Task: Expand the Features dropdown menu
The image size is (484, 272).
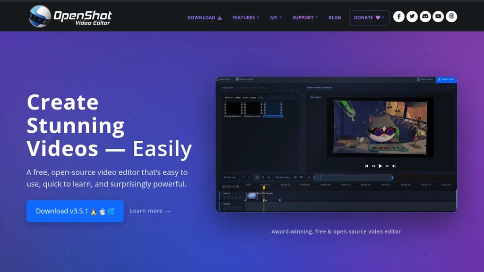Action: [246, 17]
